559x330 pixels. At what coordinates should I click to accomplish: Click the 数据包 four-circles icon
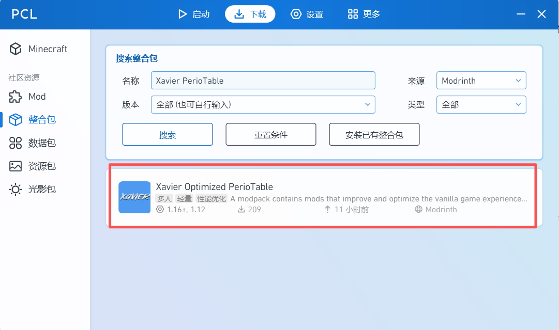(16, 143)
